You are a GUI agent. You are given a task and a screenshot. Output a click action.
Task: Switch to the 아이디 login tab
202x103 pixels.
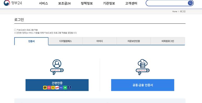[x=100, y=41]
